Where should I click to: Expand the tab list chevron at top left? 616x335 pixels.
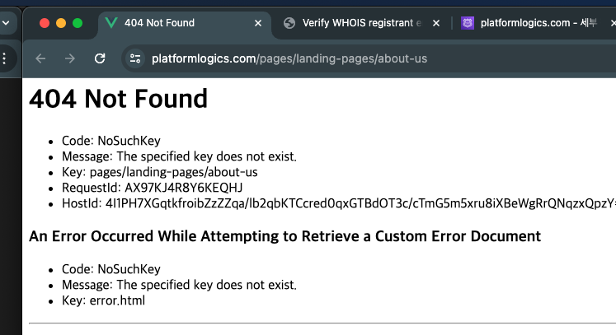tap(6, 23)
